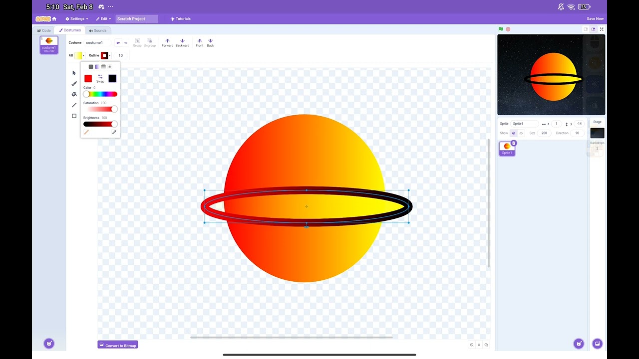The image size is (639, 359).
Task: Select the arrow Select tool
Action: click(74, 73)
